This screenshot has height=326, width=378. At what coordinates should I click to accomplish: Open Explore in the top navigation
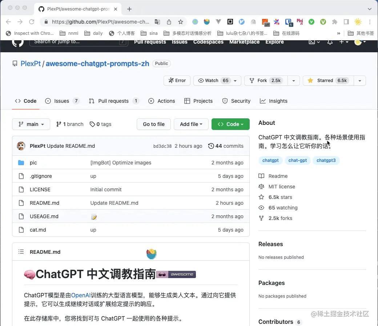[274, 42]
